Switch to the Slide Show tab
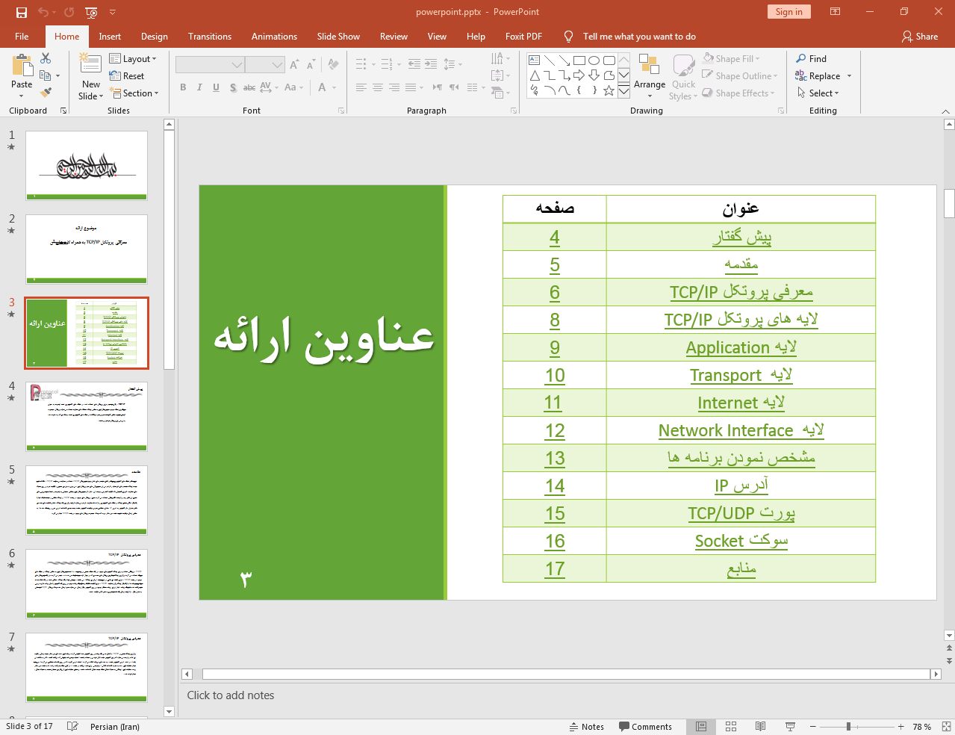 338,37
